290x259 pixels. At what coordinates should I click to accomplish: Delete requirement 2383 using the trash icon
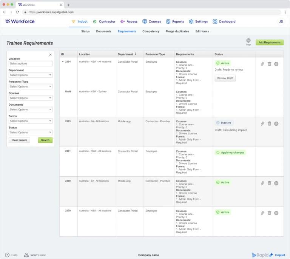pyautogui.click(x=269, y=123)
